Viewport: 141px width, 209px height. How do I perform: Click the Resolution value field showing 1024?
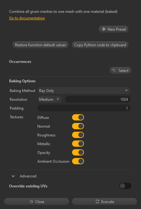[98, 99]
